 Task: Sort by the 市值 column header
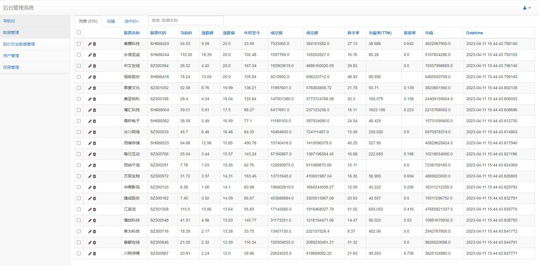click(429, 33)
